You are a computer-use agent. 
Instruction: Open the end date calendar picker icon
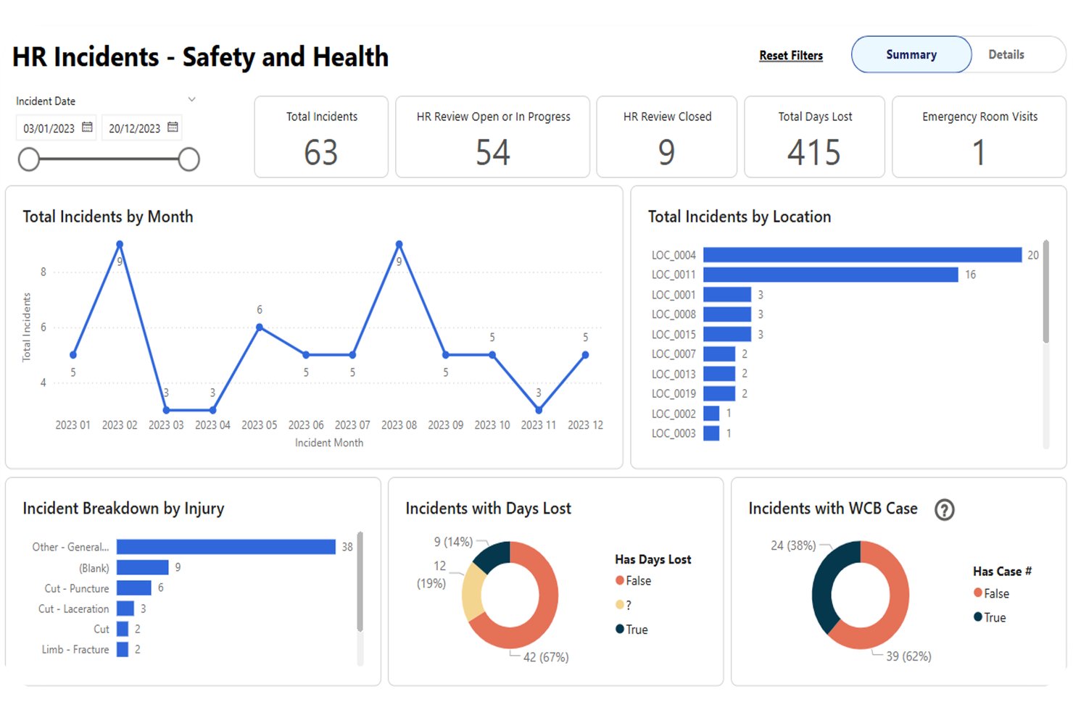pyautogui.click(x=173, y=127)
